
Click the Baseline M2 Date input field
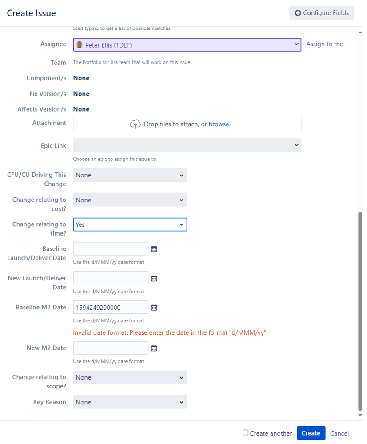pyautogui.click(x=111, y=307)
